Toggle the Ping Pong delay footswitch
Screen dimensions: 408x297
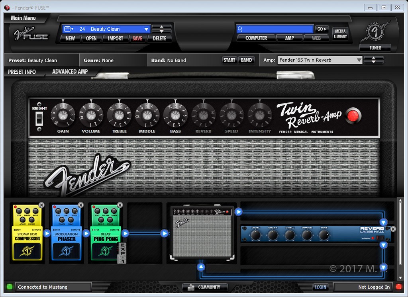(105, 251)
